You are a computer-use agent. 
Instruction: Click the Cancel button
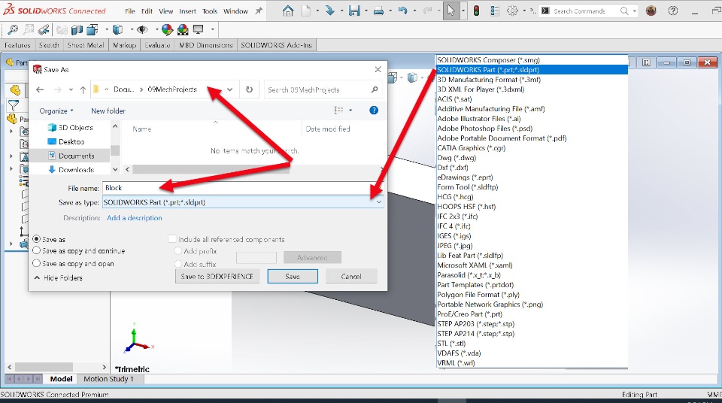point(351,277)
